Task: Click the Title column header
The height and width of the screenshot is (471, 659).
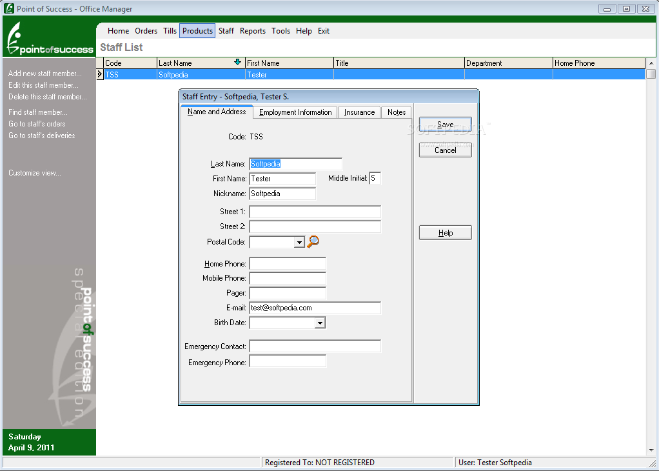Action: point(399,63)
